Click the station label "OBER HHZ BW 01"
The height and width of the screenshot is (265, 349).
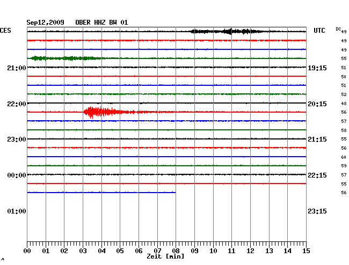pos(101,23)
